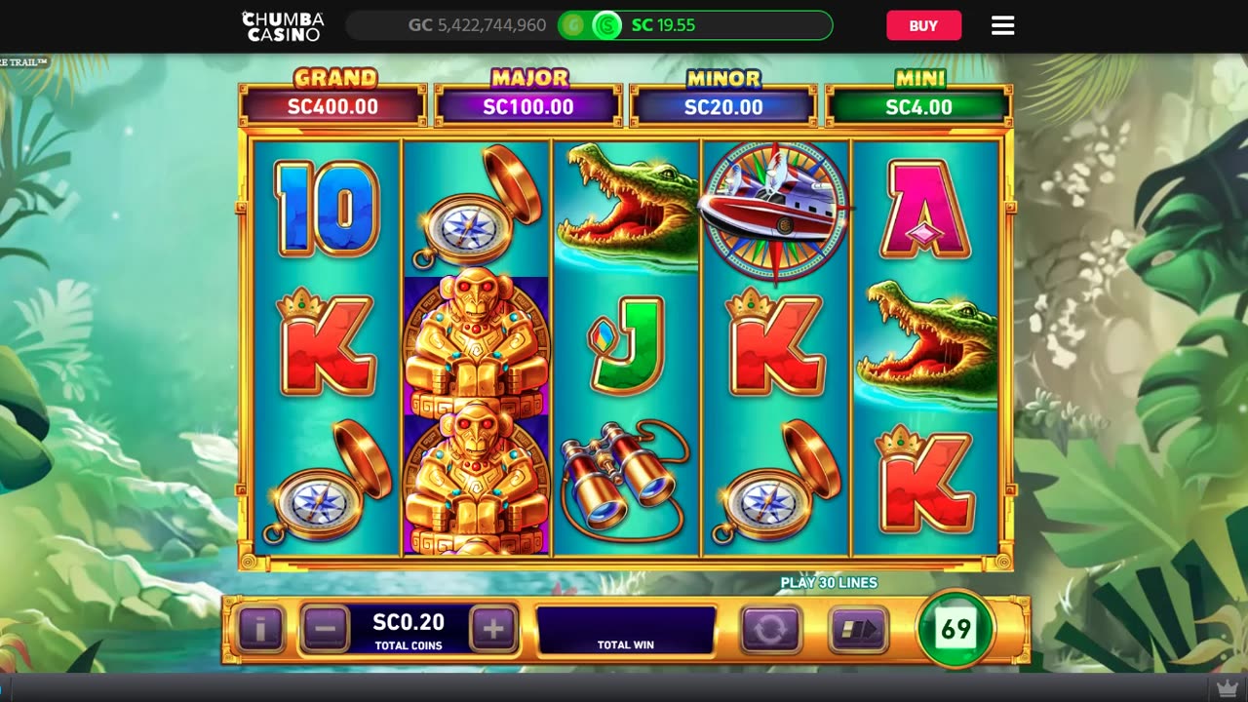1248x702 pixels.
Task: Click the SC0.20 total coins display
Action: [x=409, y=629]
